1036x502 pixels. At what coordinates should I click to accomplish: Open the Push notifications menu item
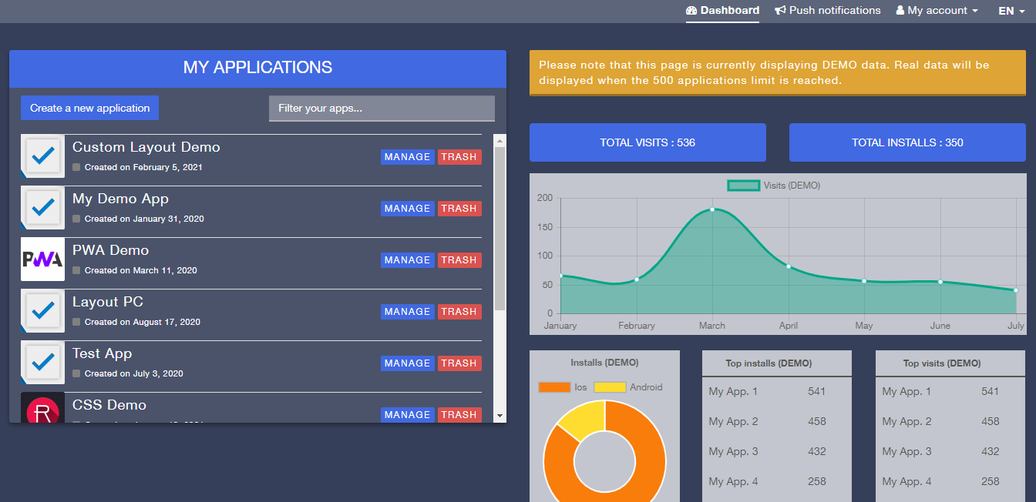[827, 11]
